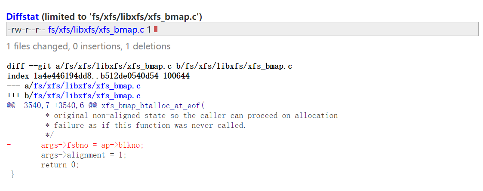Open fs/xfs/libxfs/xfs_bmap.c in the diffstat row
Screen dimensions: 483x191
tap(96, 29)
